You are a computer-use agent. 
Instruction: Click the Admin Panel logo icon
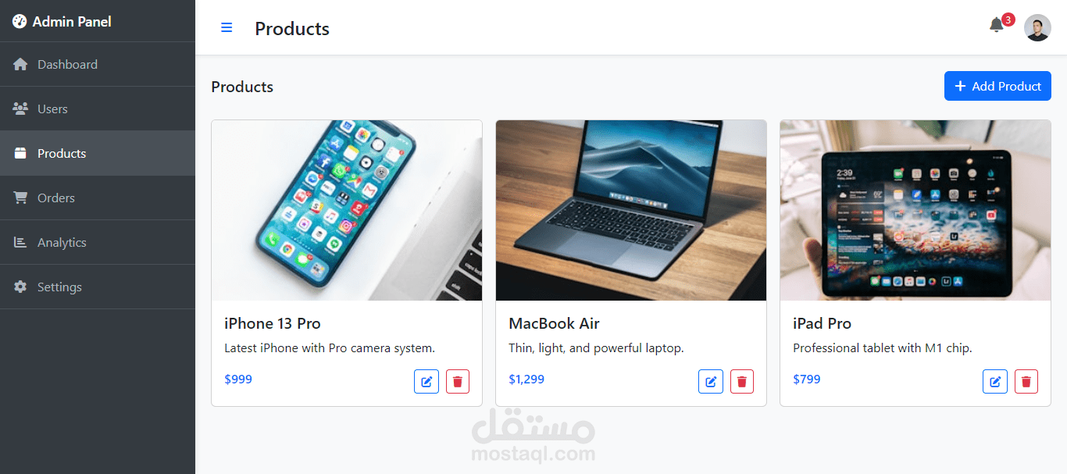[20, 22]
